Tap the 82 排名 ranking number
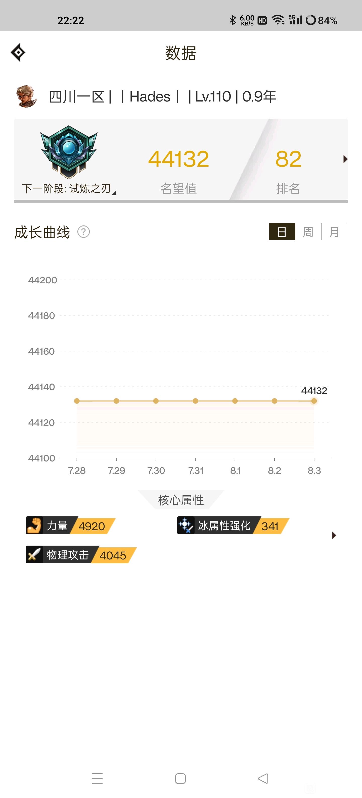 tap(288, 159)
